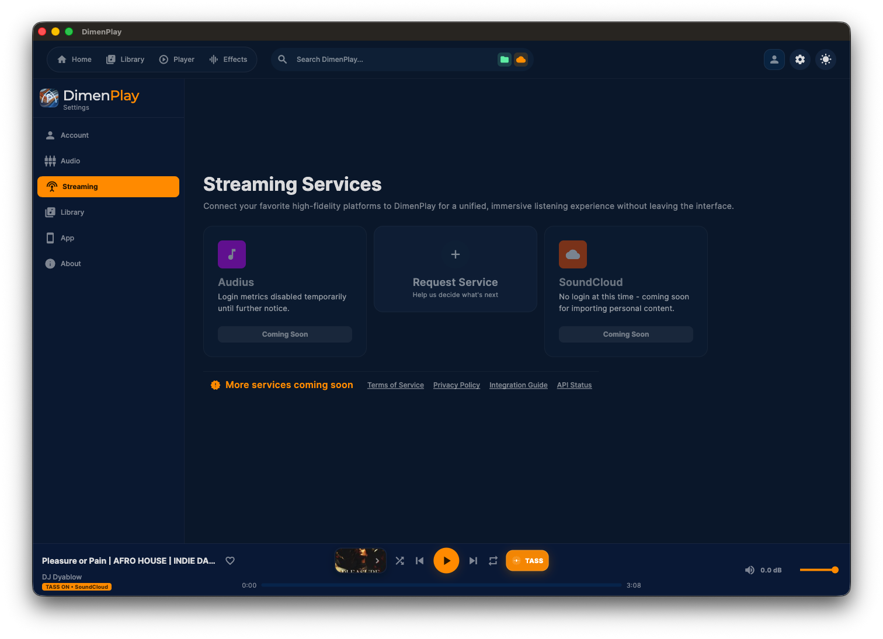Open the Terms of Service link
Image resolution: width=883 pixels, height=639 pixels.
click(x=395, y=385)
